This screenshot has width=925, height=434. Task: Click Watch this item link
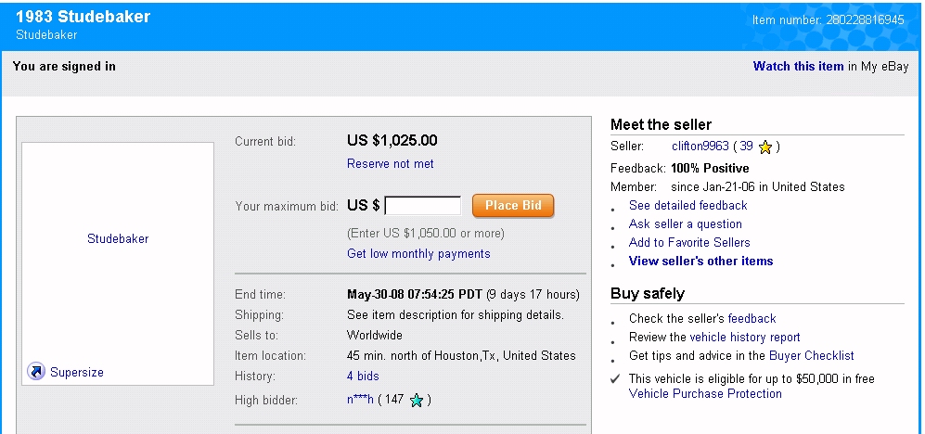798,67
